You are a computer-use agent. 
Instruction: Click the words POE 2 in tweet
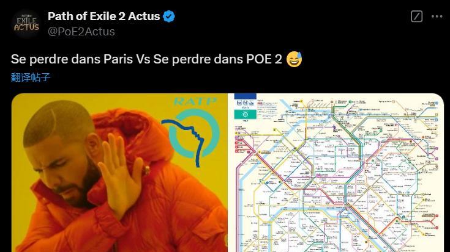coord(264,59)
